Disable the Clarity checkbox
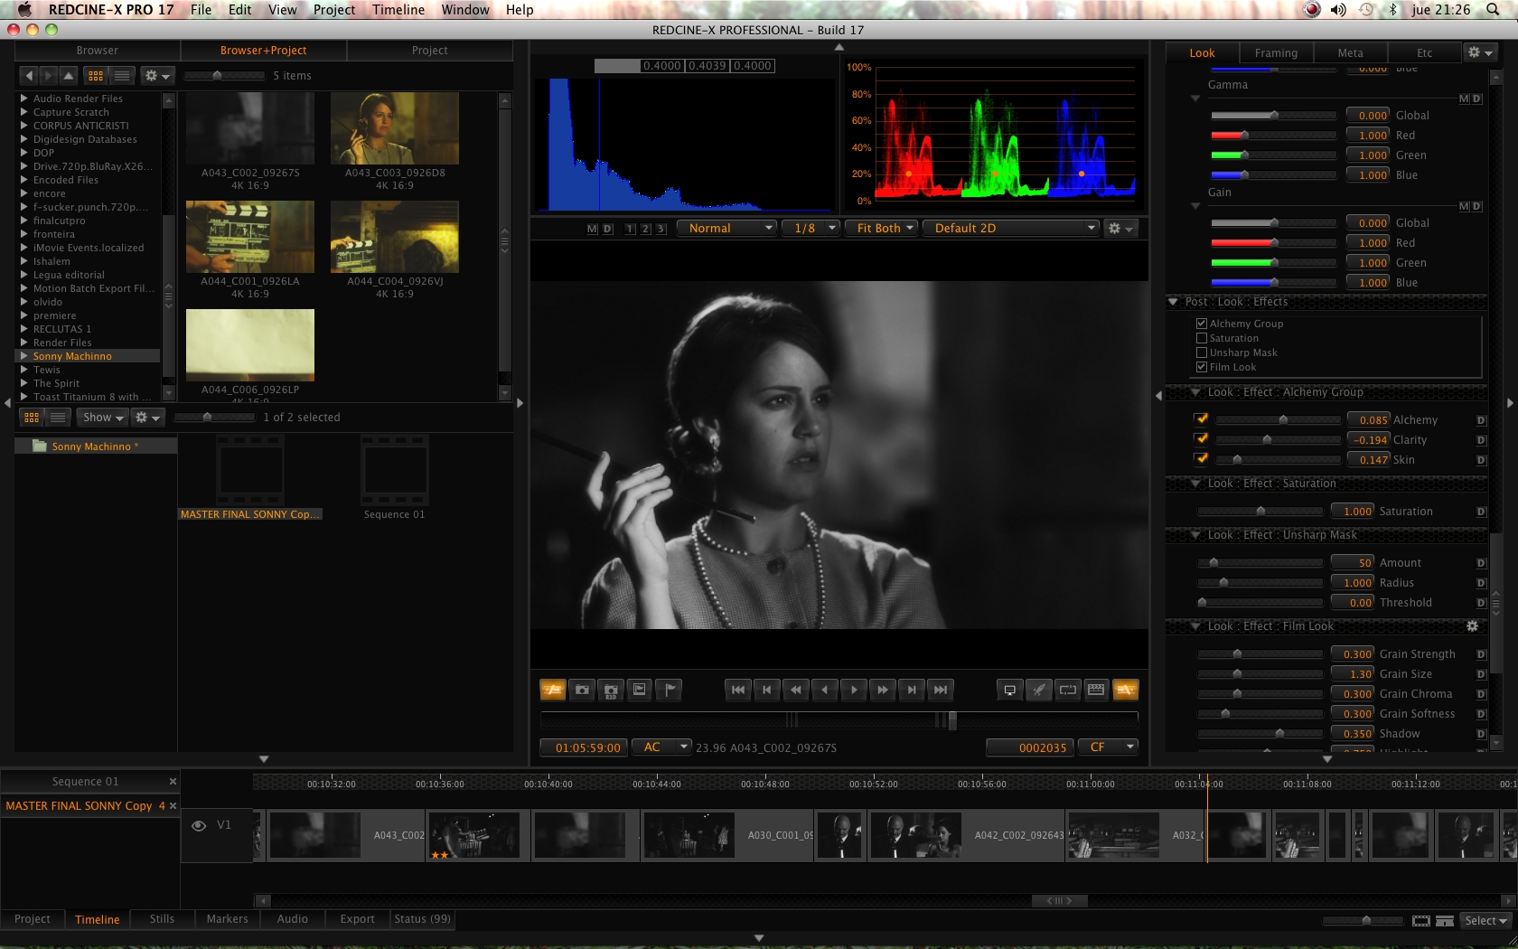 coord(1201,439)
